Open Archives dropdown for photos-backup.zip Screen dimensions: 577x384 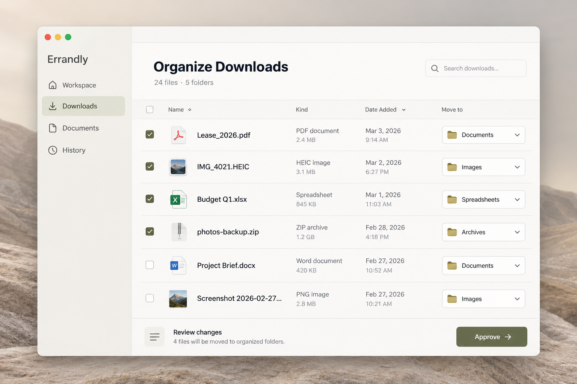point(483,232)
